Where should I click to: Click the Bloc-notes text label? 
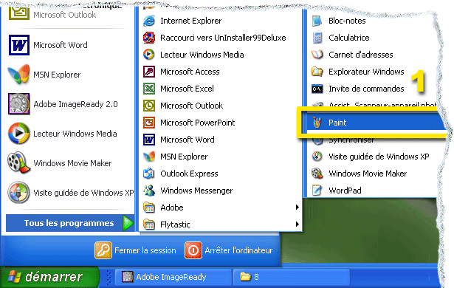click(347, 21)
